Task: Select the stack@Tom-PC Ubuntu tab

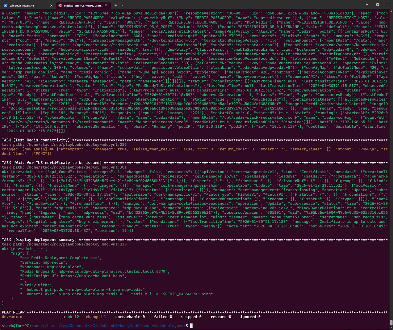Action: (83, 6)
